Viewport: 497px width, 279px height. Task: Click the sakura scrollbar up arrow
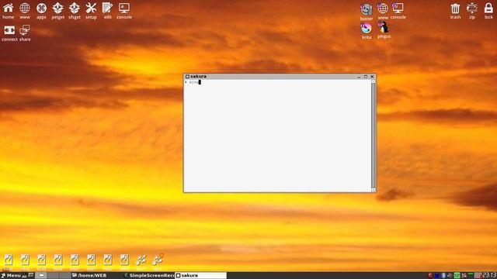(x=373, y=81)
